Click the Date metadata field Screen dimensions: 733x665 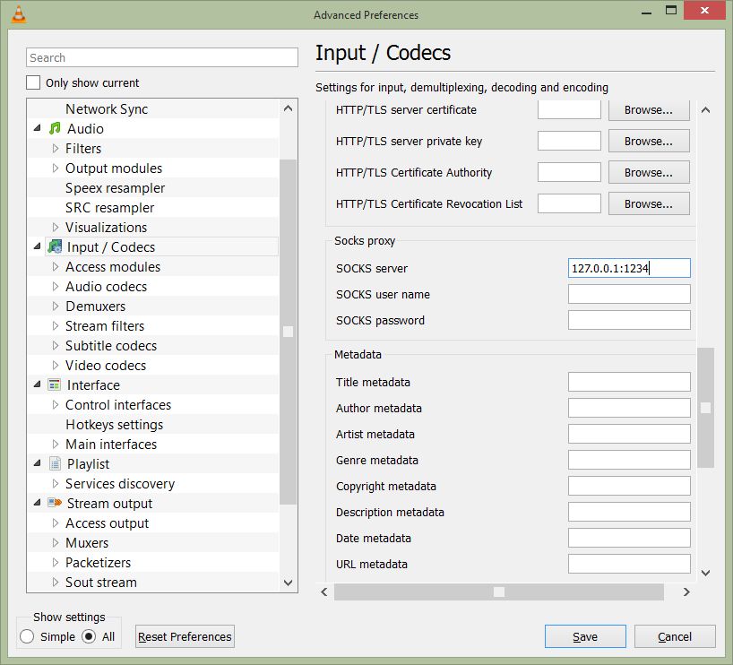[629, 538]
